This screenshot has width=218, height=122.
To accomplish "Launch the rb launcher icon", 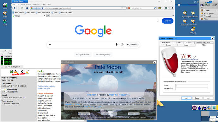I will pos(204,108).
